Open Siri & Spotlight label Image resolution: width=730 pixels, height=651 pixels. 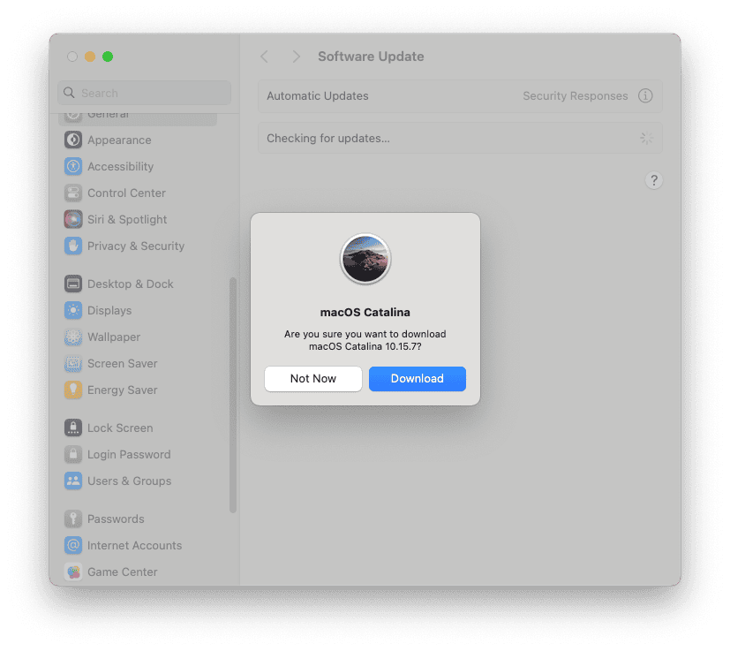[127, 219]
